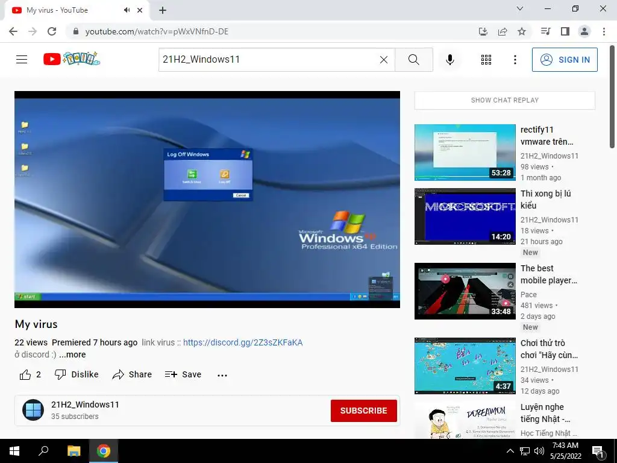Open 21H2_Windows11 channel avatar
The width and height of the screenshot is (617, 463).
(x=33, y=410)
